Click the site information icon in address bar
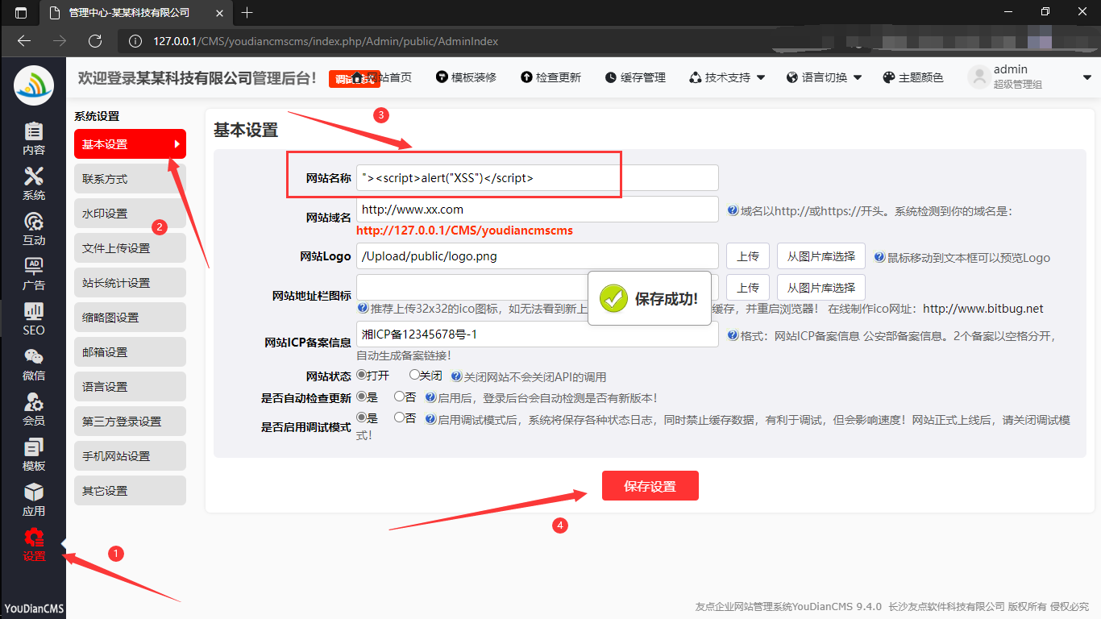This screenshot has width=1101, height=619. pos(136,41)
